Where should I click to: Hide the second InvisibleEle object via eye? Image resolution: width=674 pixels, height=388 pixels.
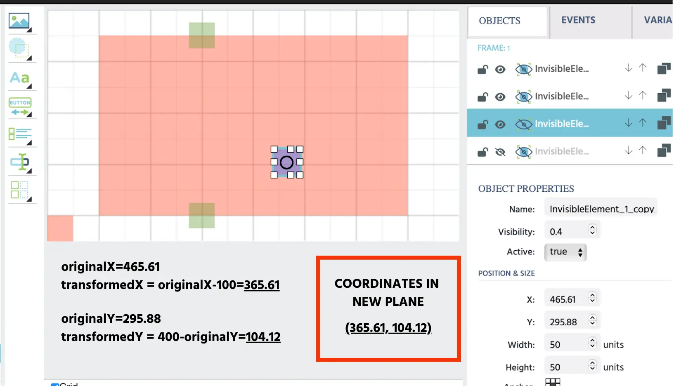(500, 97)
